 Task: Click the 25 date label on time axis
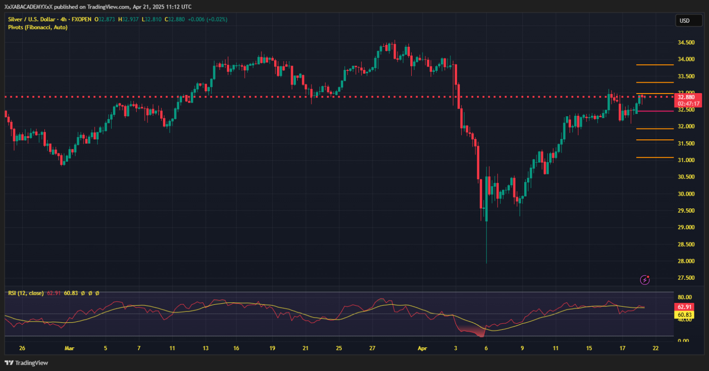coord(339,348)
